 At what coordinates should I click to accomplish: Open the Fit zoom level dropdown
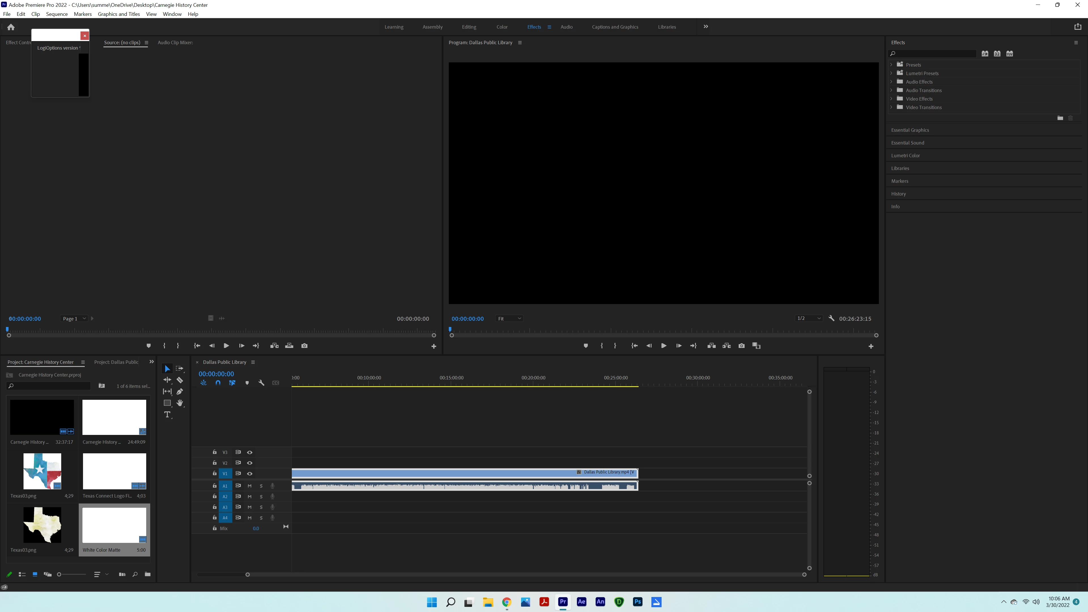(x=509, y=319)
